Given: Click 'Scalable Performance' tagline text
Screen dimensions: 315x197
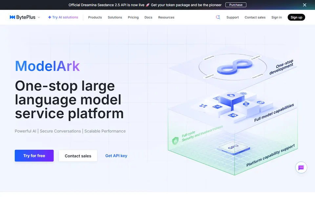Looking at the screenshot, I should coord(105,131).
